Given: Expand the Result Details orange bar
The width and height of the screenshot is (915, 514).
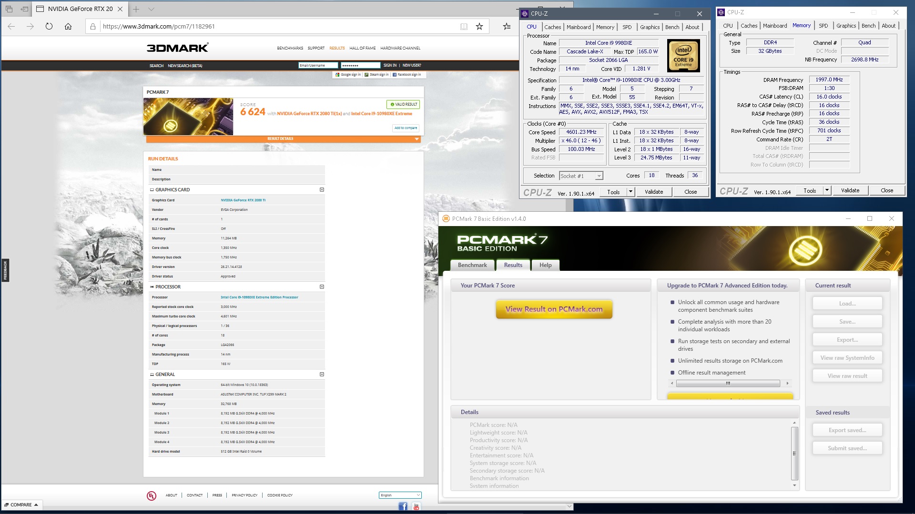Looking at the screenshot, I should coord(283,139).
